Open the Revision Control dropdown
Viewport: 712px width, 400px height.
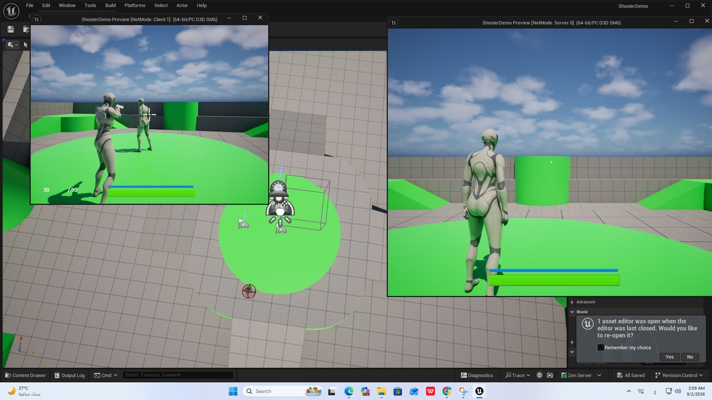[x=680, y=375]
